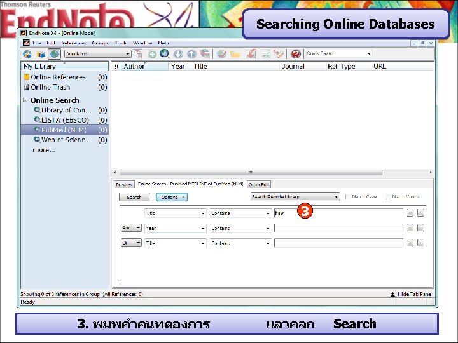Collapse the Online Search group
This screenshot has width=458, height=343.
tap(25, 100)
